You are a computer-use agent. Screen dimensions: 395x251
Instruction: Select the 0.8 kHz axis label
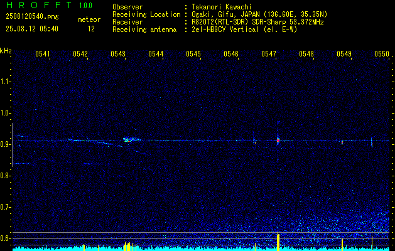5,176
